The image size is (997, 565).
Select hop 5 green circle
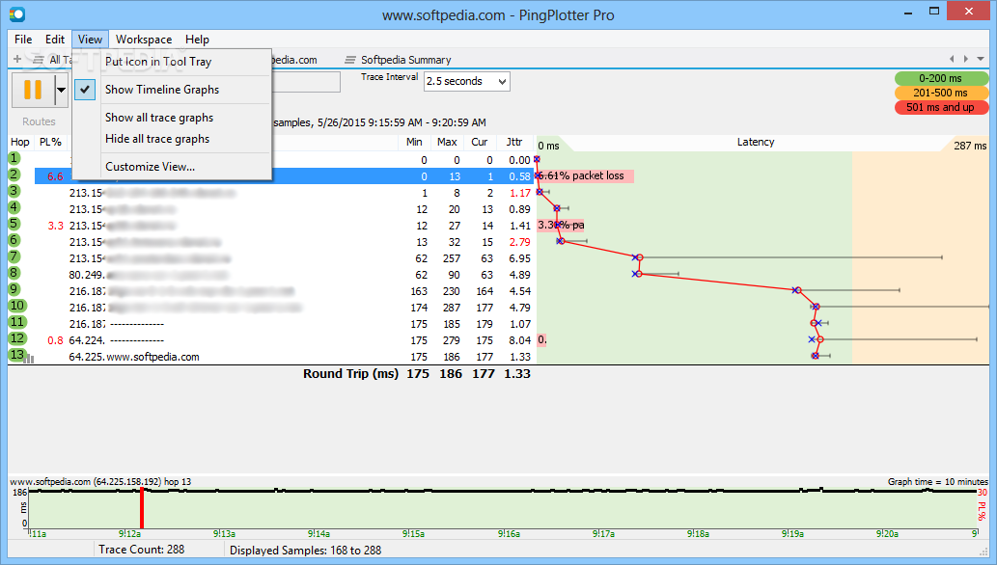[x=14, y=224]
